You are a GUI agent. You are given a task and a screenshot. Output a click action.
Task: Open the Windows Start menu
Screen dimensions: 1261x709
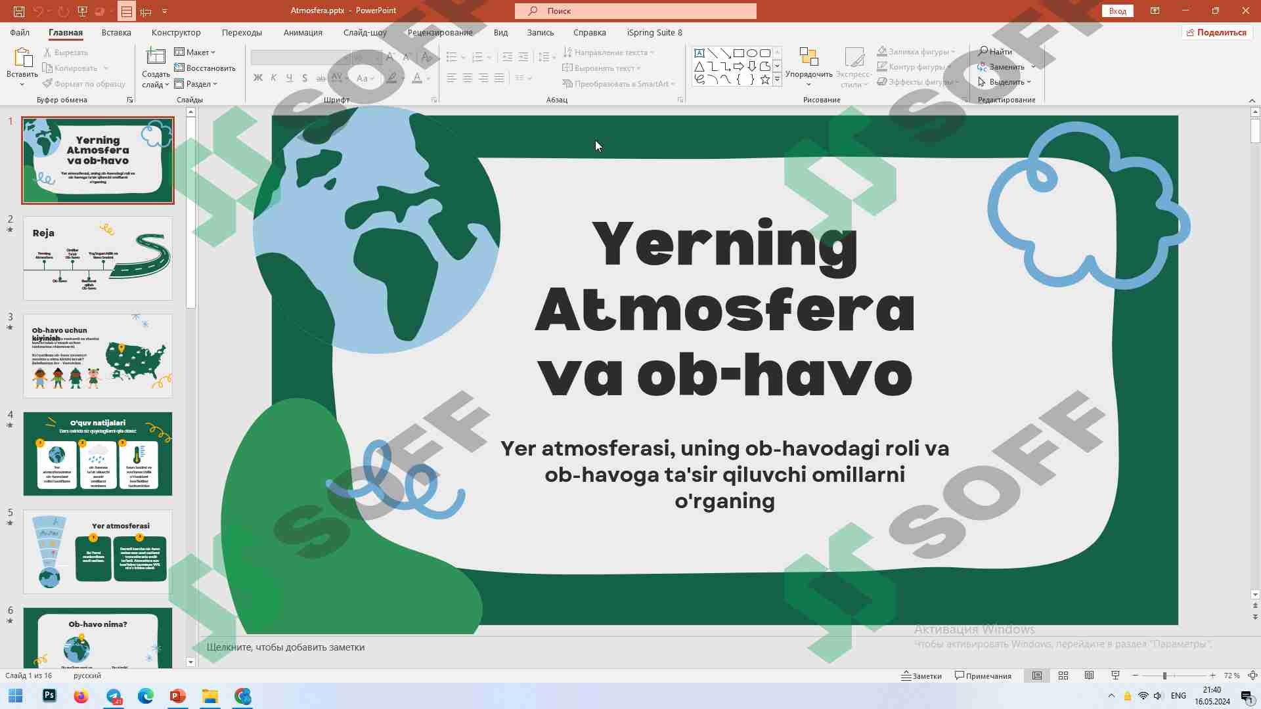click(16, 696)
